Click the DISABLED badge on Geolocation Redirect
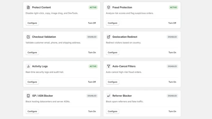212x119 pixels. [172, 37]
